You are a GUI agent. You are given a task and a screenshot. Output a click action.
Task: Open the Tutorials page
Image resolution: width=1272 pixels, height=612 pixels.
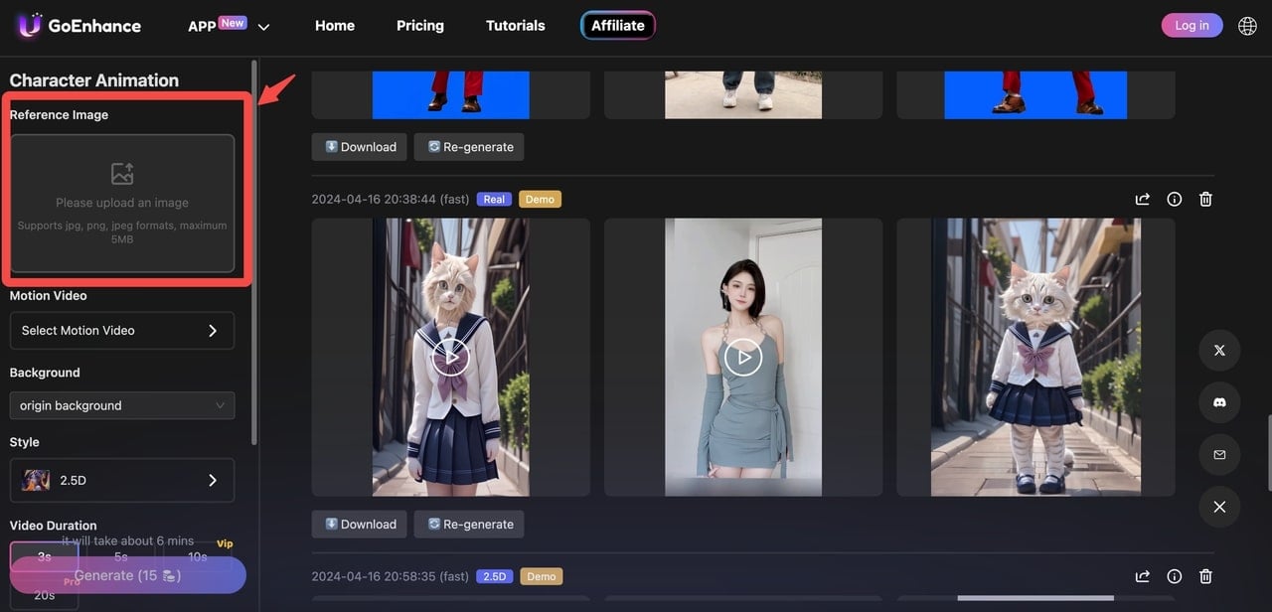[515, 26]
